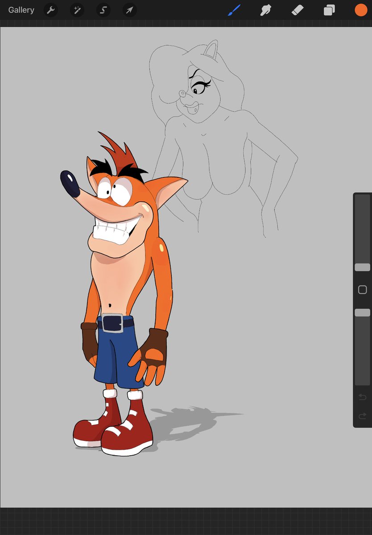
Task: Click the brush opacity slider handle
Action: [x=362, y=313]
